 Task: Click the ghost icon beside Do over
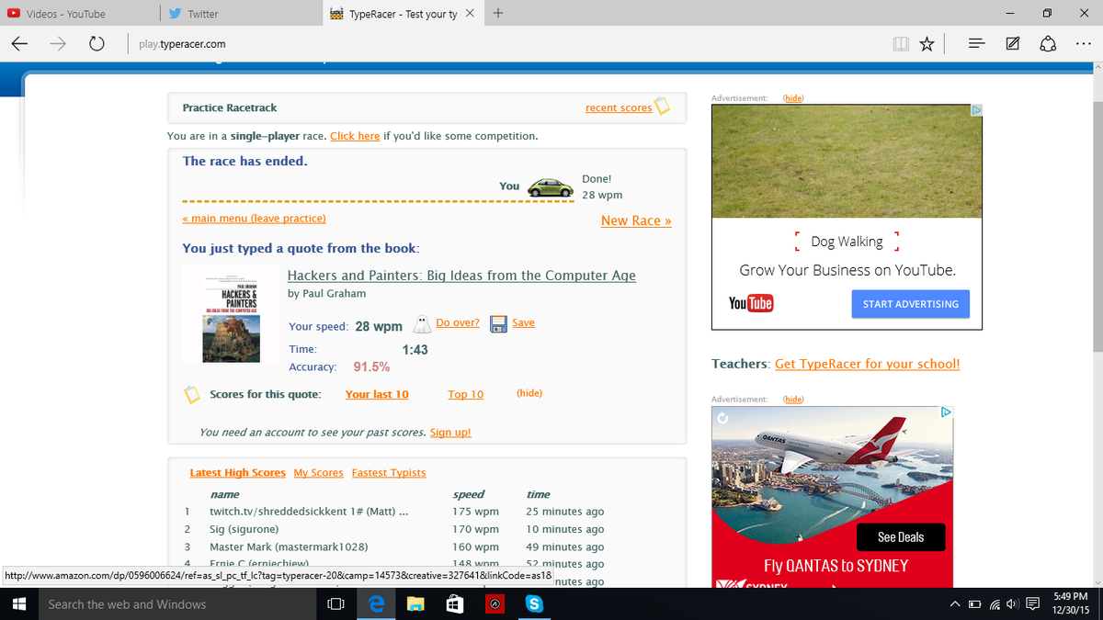click(x=422, y=324)
